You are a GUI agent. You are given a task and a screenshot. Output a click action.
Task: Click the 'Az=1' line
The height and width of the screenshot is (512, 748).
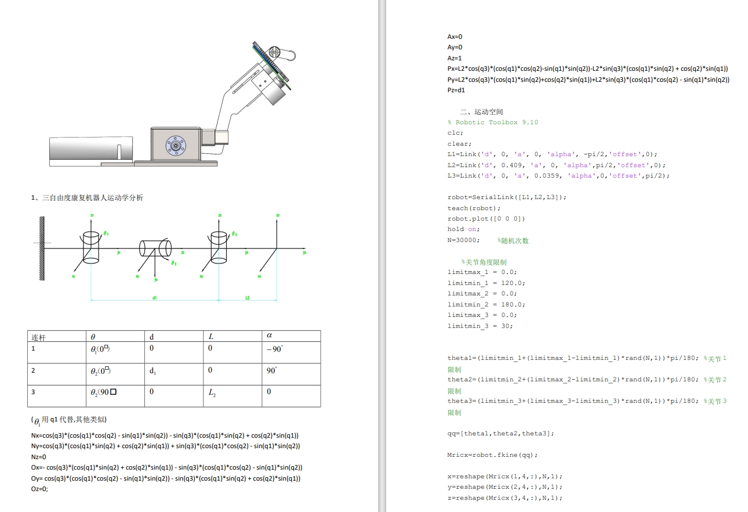click(455, 58)
